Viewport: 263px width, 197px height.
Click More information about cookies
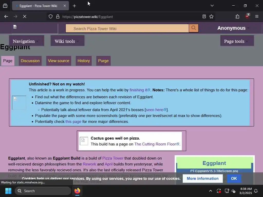click(203, 179)
